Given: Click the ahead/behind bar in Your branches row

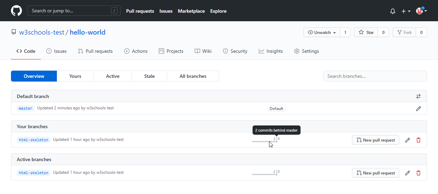Looking at the screenshot, I should tap(266, 140).
